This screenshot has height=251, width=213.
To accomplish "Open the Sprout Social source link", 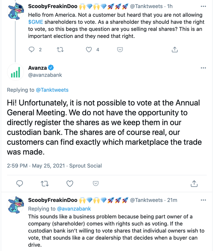I will [x=86, y=166].
